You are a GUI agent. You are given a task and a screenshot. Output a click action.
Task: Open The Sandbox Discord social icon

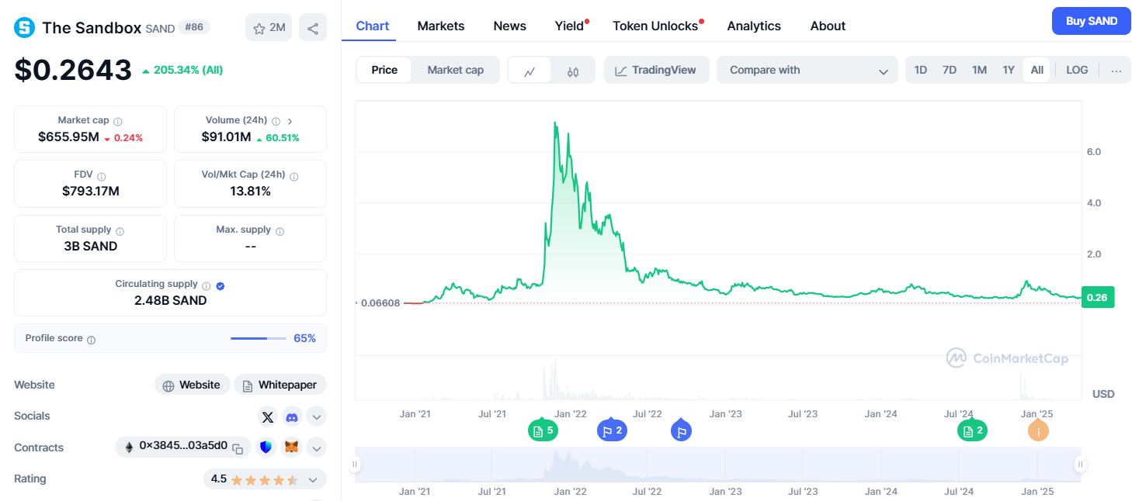click(x=291, y=416)
